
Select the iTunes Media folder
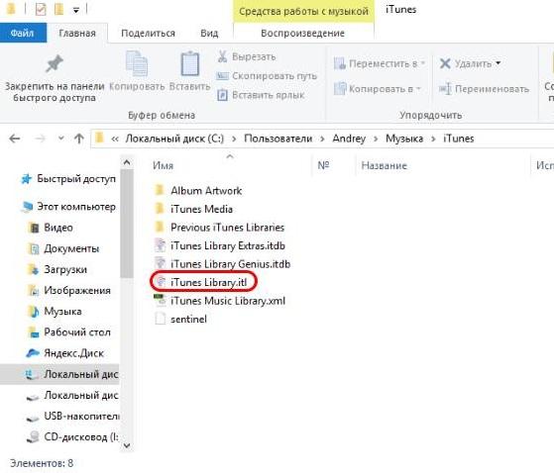click(x=201, y=209)
